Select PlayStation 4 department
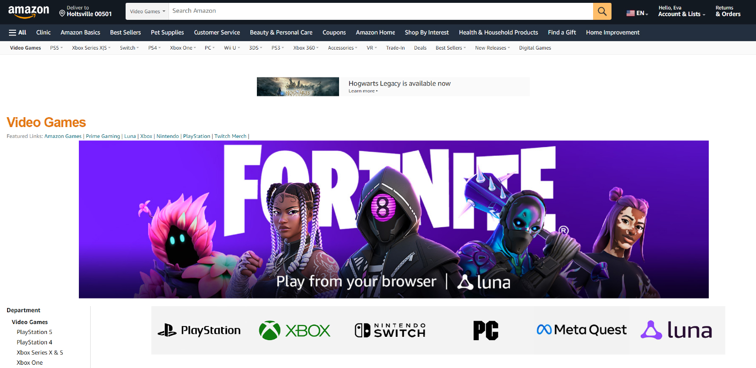The height and width of the screenshot is (368, 756). [34, 342]
